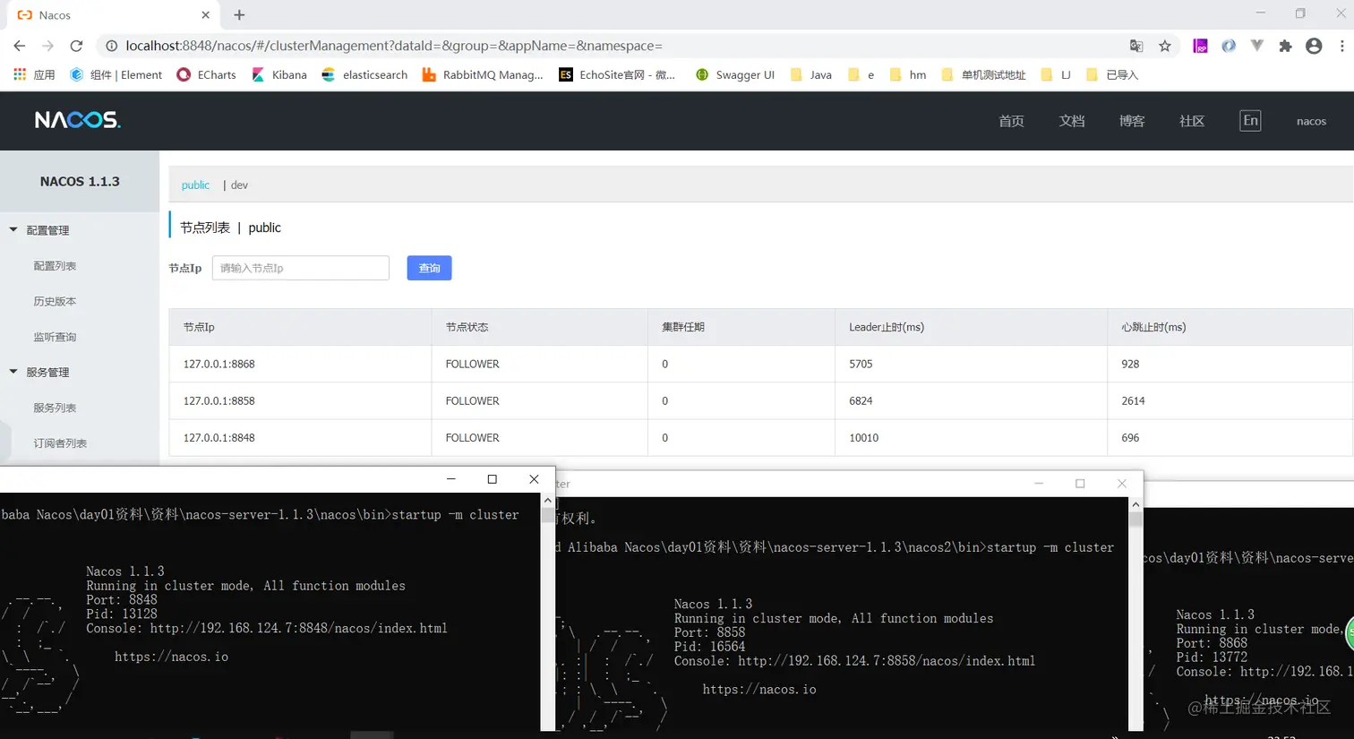Click the blue 查询 button
The height and width of the screenshot is (739, 1354).
point(429,268)
